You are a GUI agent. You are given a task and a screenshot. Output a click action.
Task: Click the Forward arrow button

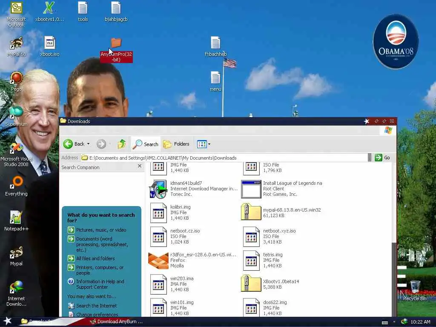pyautogui.click(x=101, y=144)
